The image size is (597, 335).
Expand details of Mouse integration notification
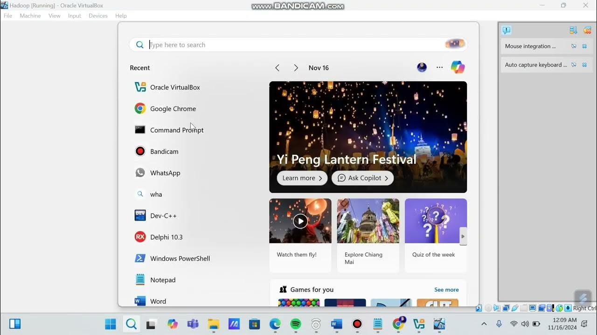tap(574, 46)
